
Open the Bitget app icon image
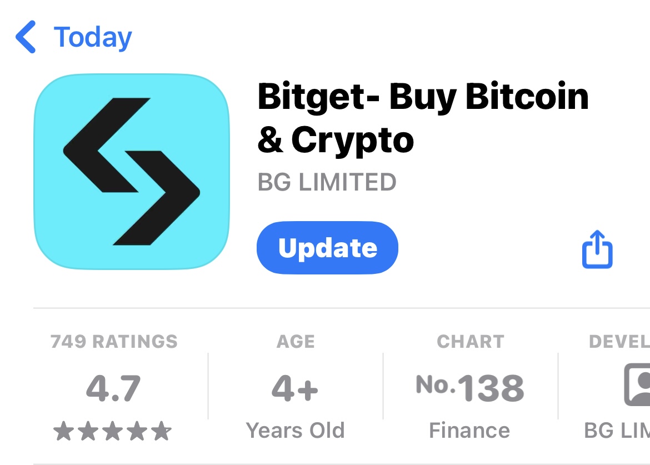tap(132, 172)
